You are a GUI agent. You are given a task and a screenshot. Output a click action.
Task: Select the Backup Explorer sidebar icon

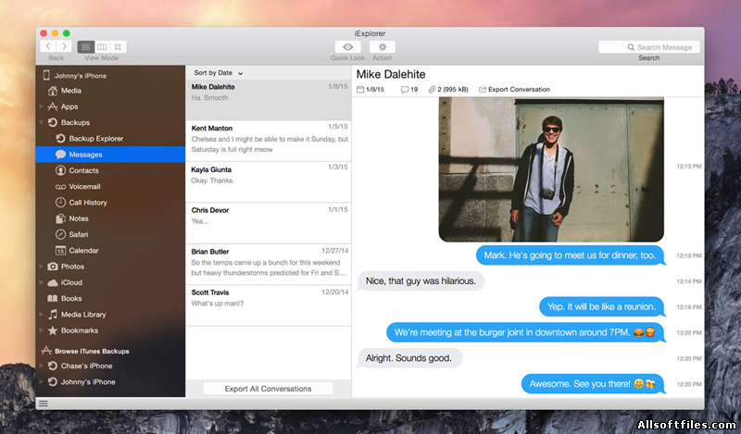pyautogui.click(x=60, y=139)
